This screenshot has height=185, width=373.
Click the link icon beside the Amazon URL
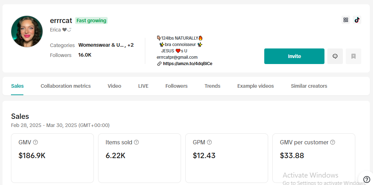pos(159,64)
